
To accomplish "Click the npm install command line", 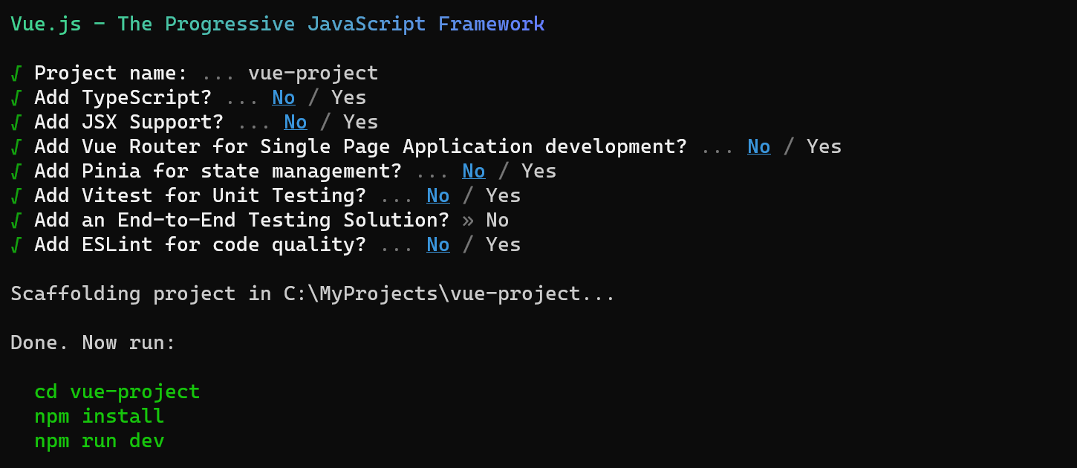I will pos(99,416).
